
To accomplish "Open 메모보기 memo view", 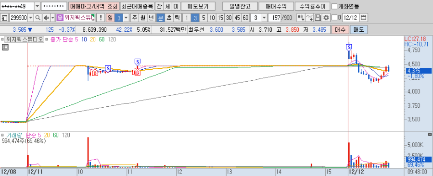I will (198, 6).
